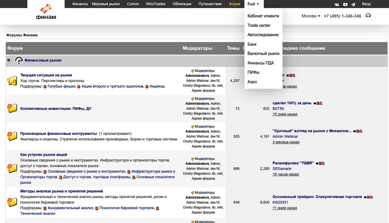Open the Финансы menu item
The image size is (389, 223).
click(x=80, y=4)
